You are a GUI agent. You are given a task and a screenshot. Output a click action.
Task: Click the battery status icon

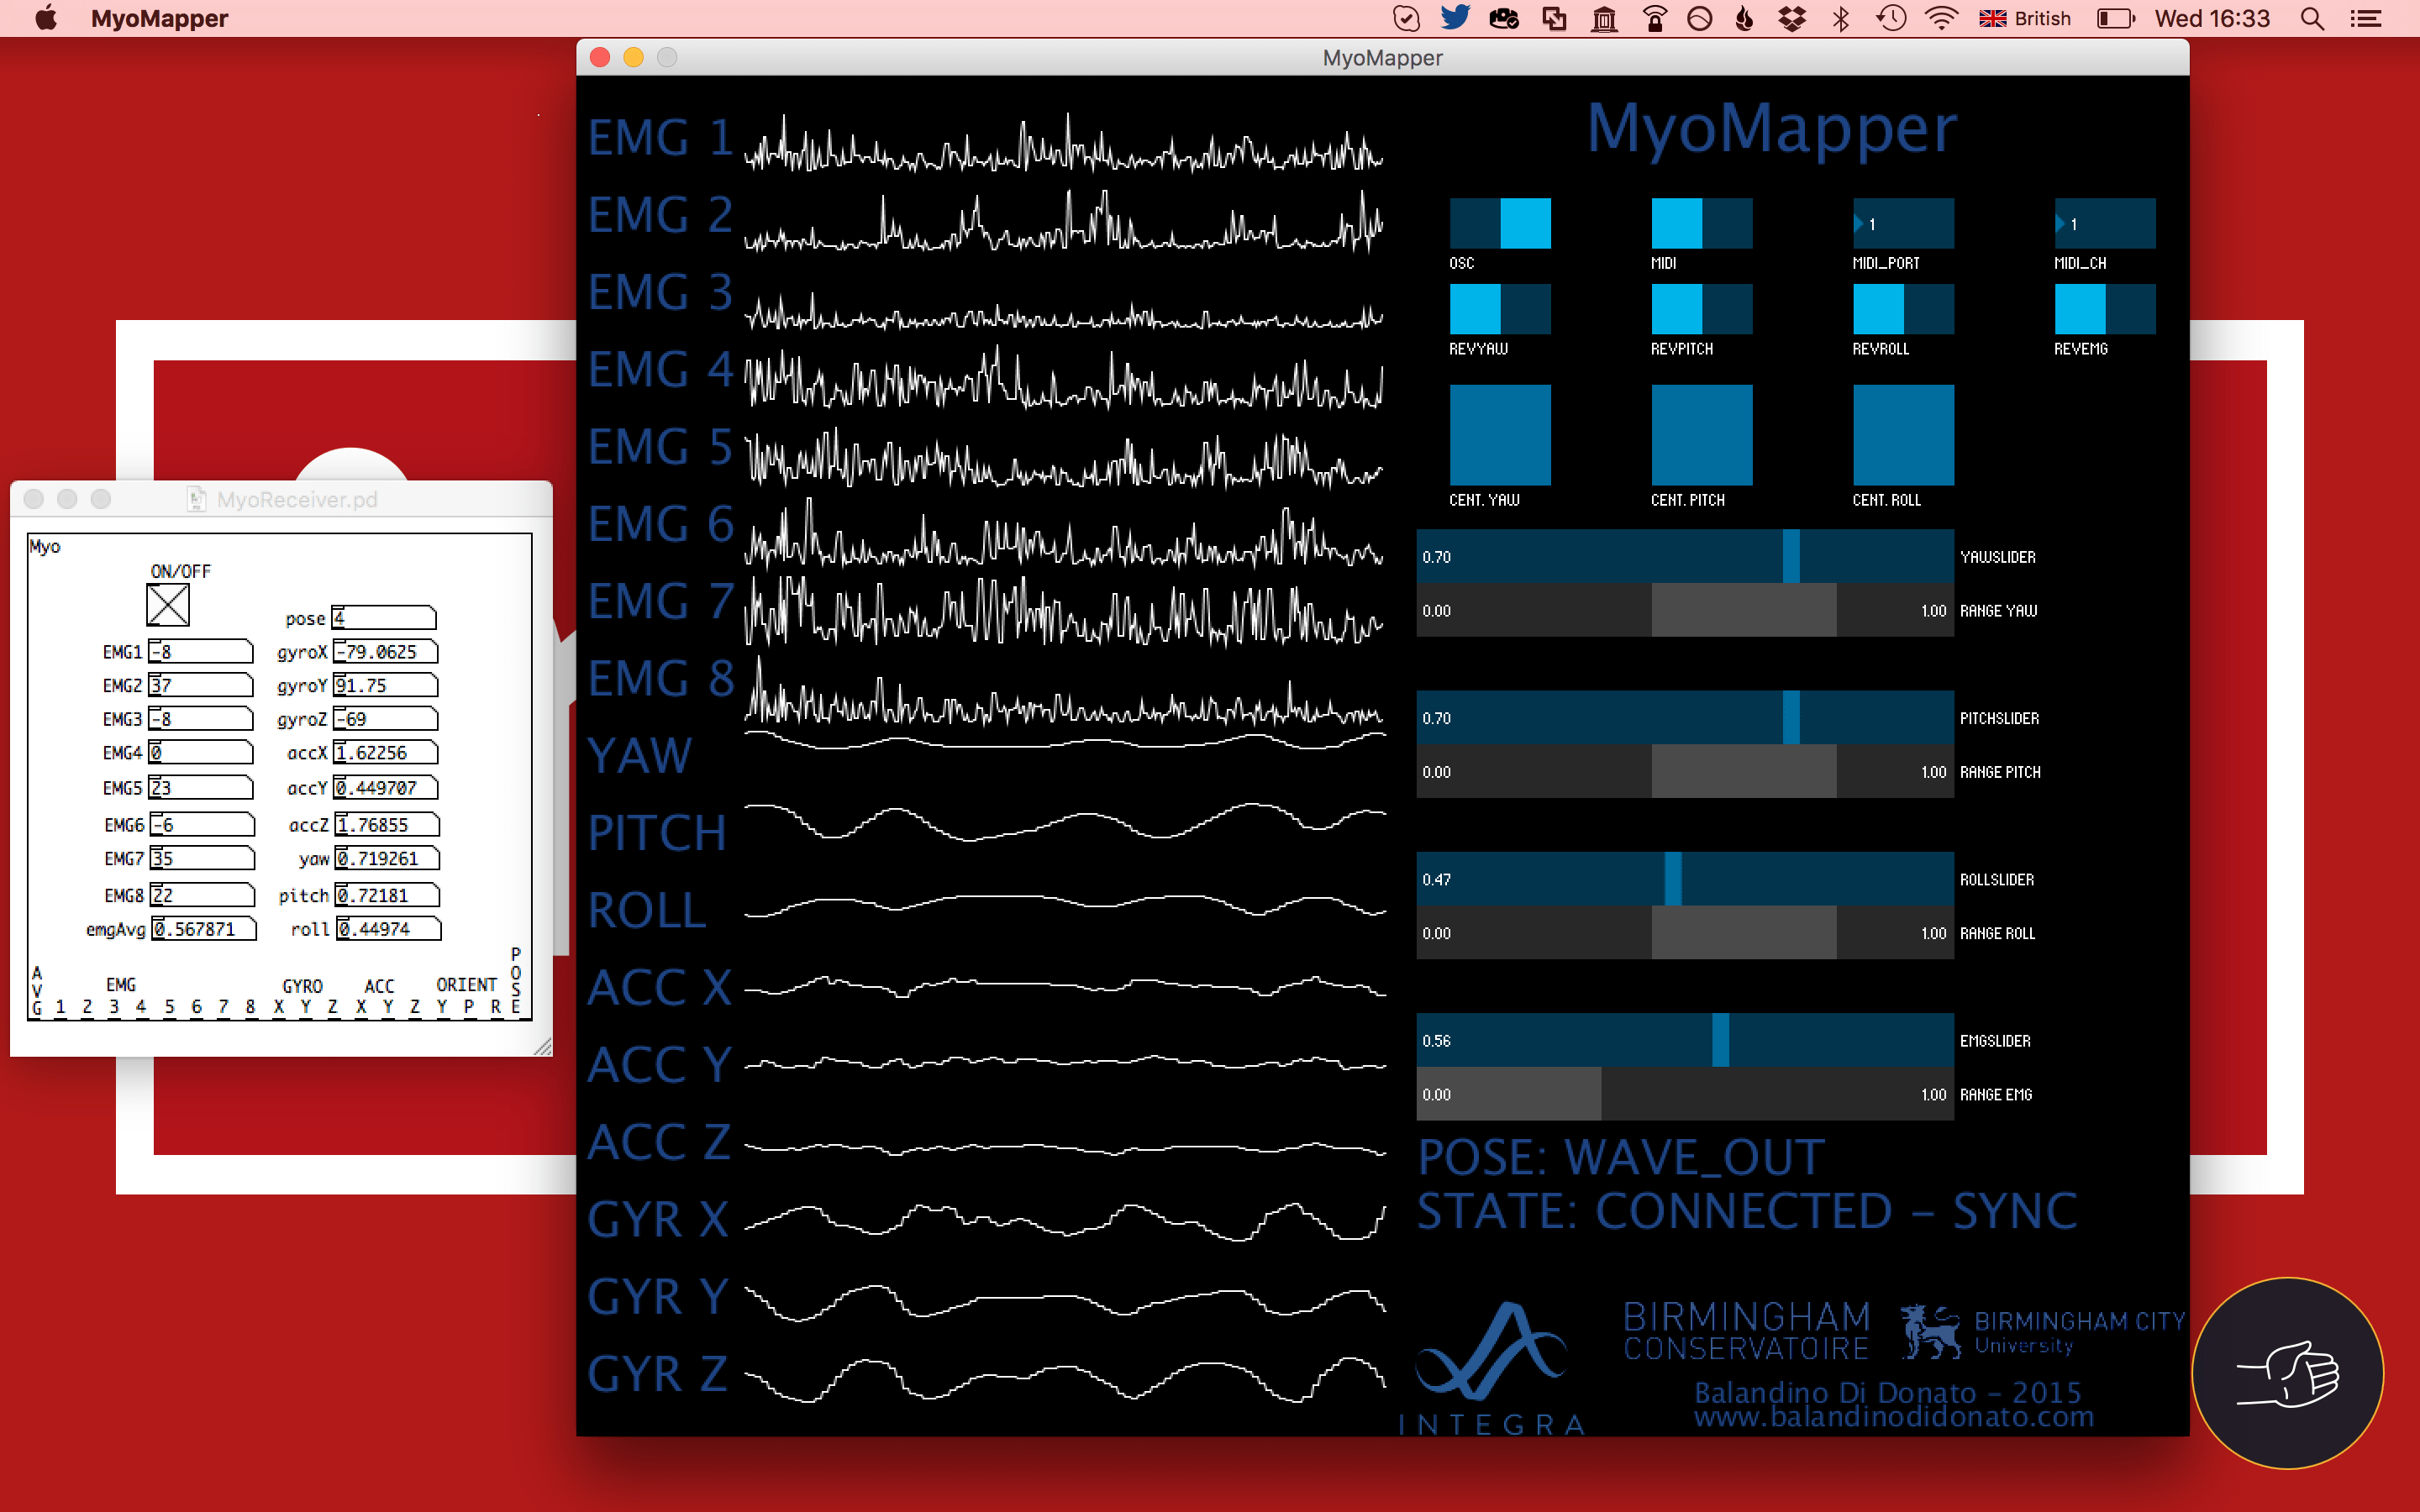pos(2115,18)
